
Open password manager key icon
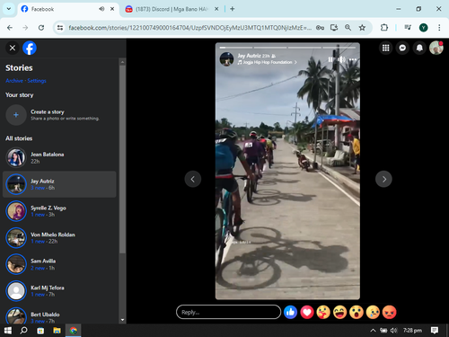click(320, 28)
